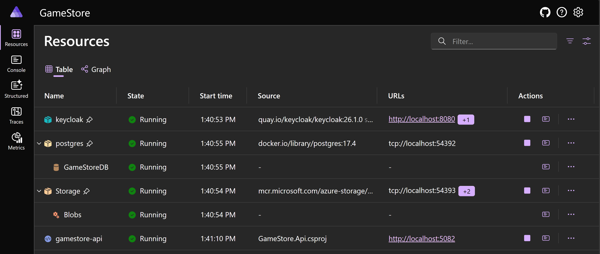Screen dimensions: 600x254
Task: Open the resource type filter icon
Action: (570, 41)
